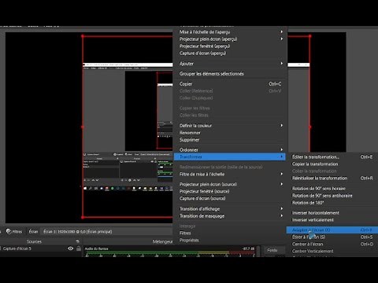Image resolution: width=378 pixels, height=283 pixels.
Task: Expand Transition d'affichage submenu
Action: coord(230,209)
